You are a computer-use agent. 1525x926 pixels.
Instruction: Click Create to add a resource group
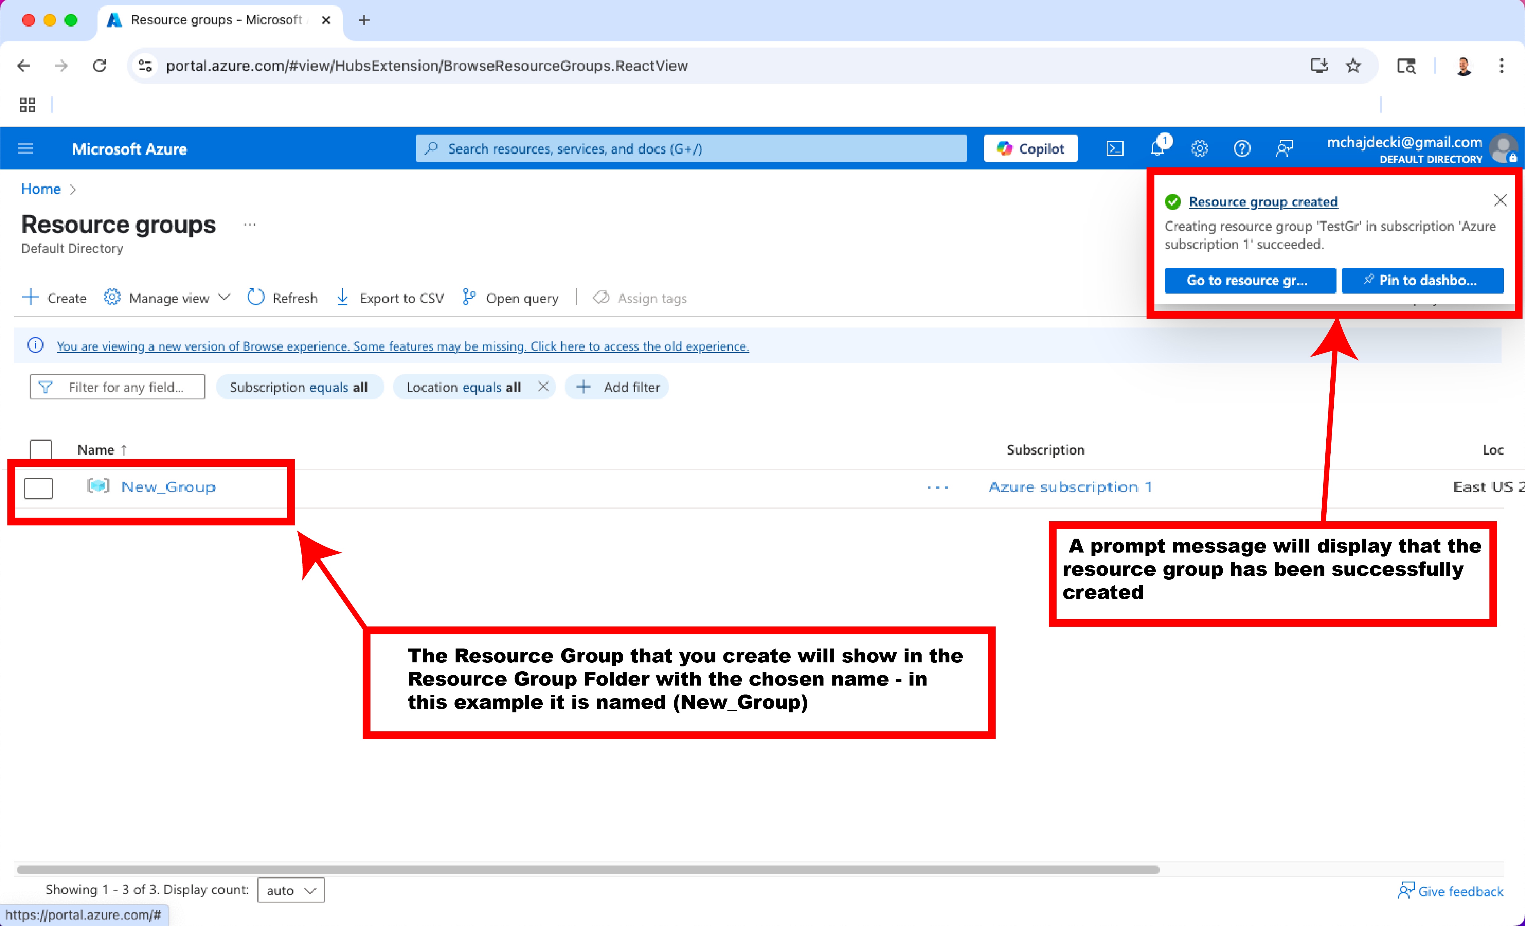click(55, 298)
